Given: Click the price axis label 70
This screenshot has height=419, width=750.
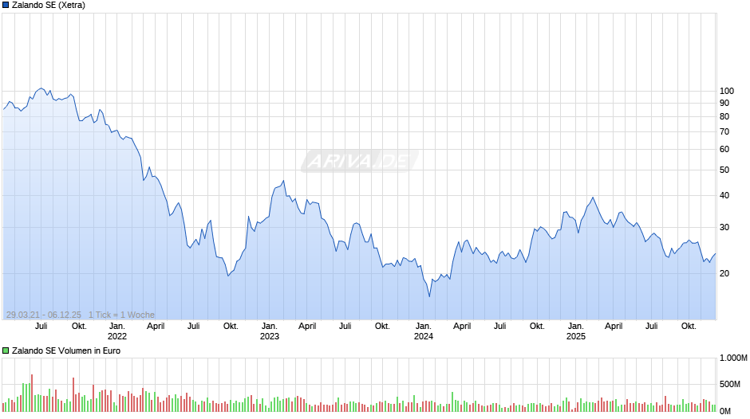Looking at the screenshot, I should tap(724, 132).
